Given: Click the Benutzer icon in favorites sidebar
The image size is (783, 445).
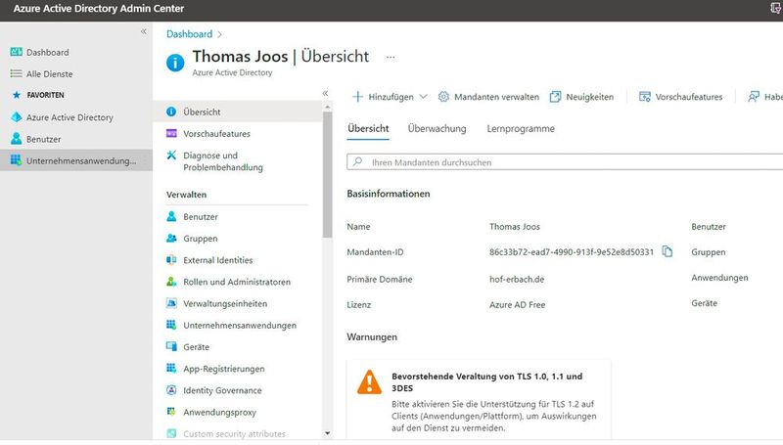Looking at the screenshot, I should (16, 138).
